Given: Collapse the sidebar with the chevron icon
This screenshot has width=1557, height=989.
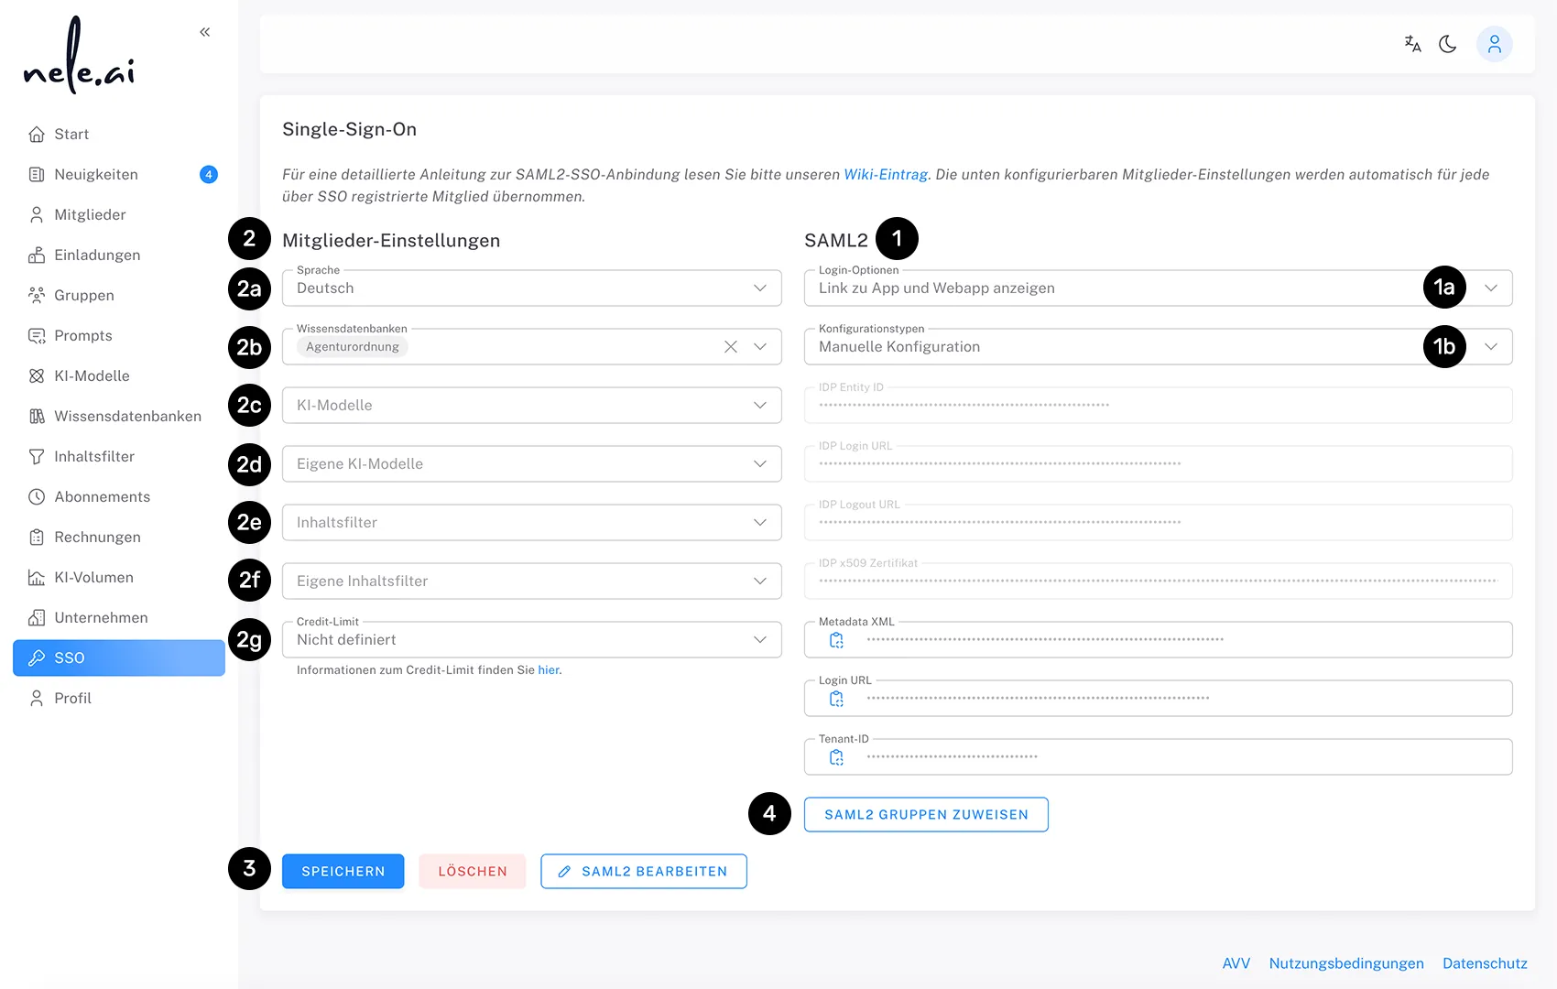Looking at the screenshot, I should pyautogui.click(x=204, y=31).
